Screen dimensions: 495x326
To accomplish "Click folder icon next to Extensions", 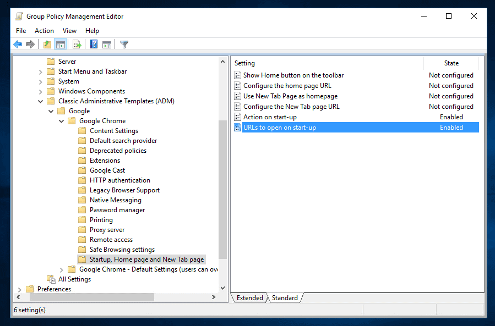I will [x=82, y=160].
